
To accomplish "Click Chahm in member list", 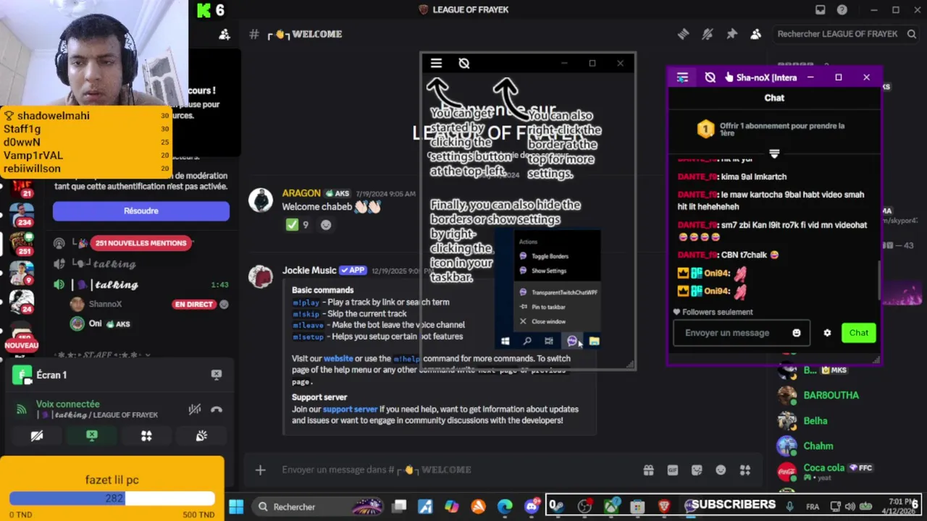I will [818, 446].
